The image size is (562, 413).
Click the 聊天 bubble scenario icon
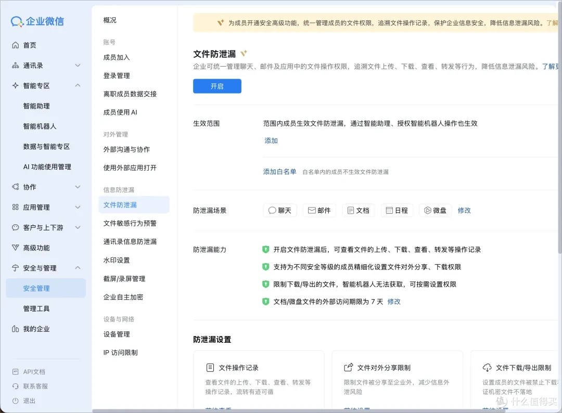tap(272, 211)
